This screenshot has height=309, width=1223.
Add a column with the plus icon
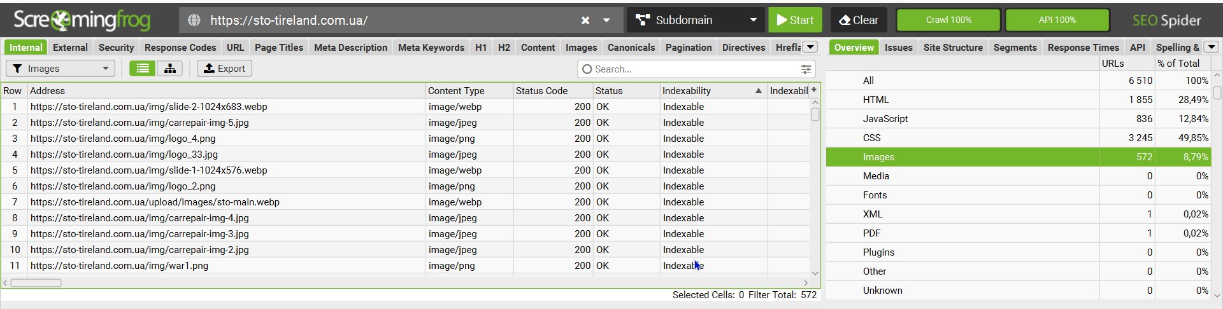point(813,90)
